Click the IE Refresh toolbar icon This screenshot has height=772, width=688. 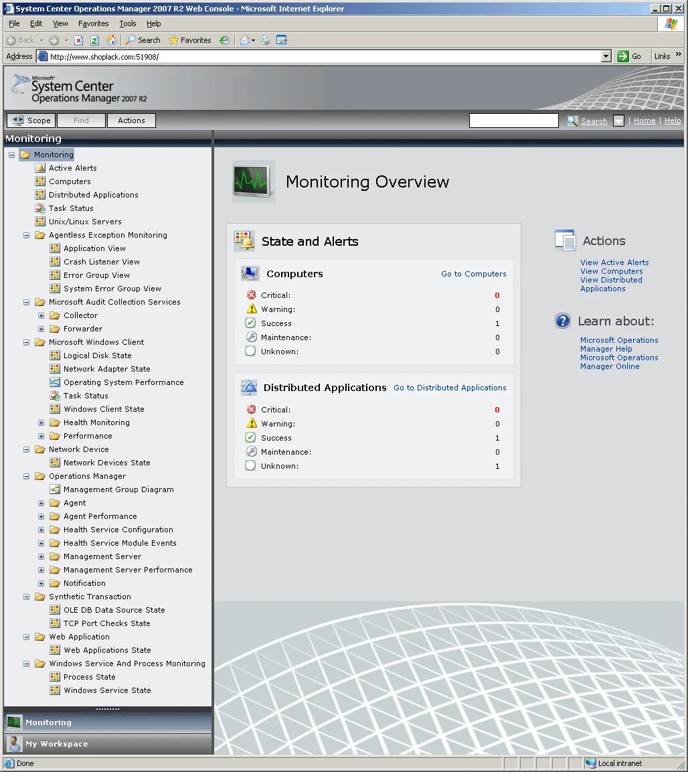[95, 40]
